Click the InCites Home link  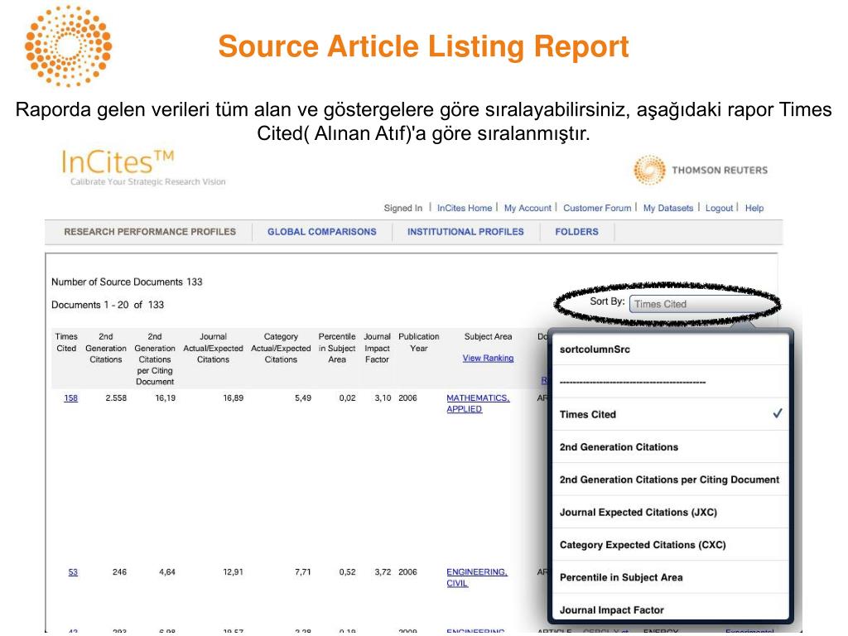464,208
